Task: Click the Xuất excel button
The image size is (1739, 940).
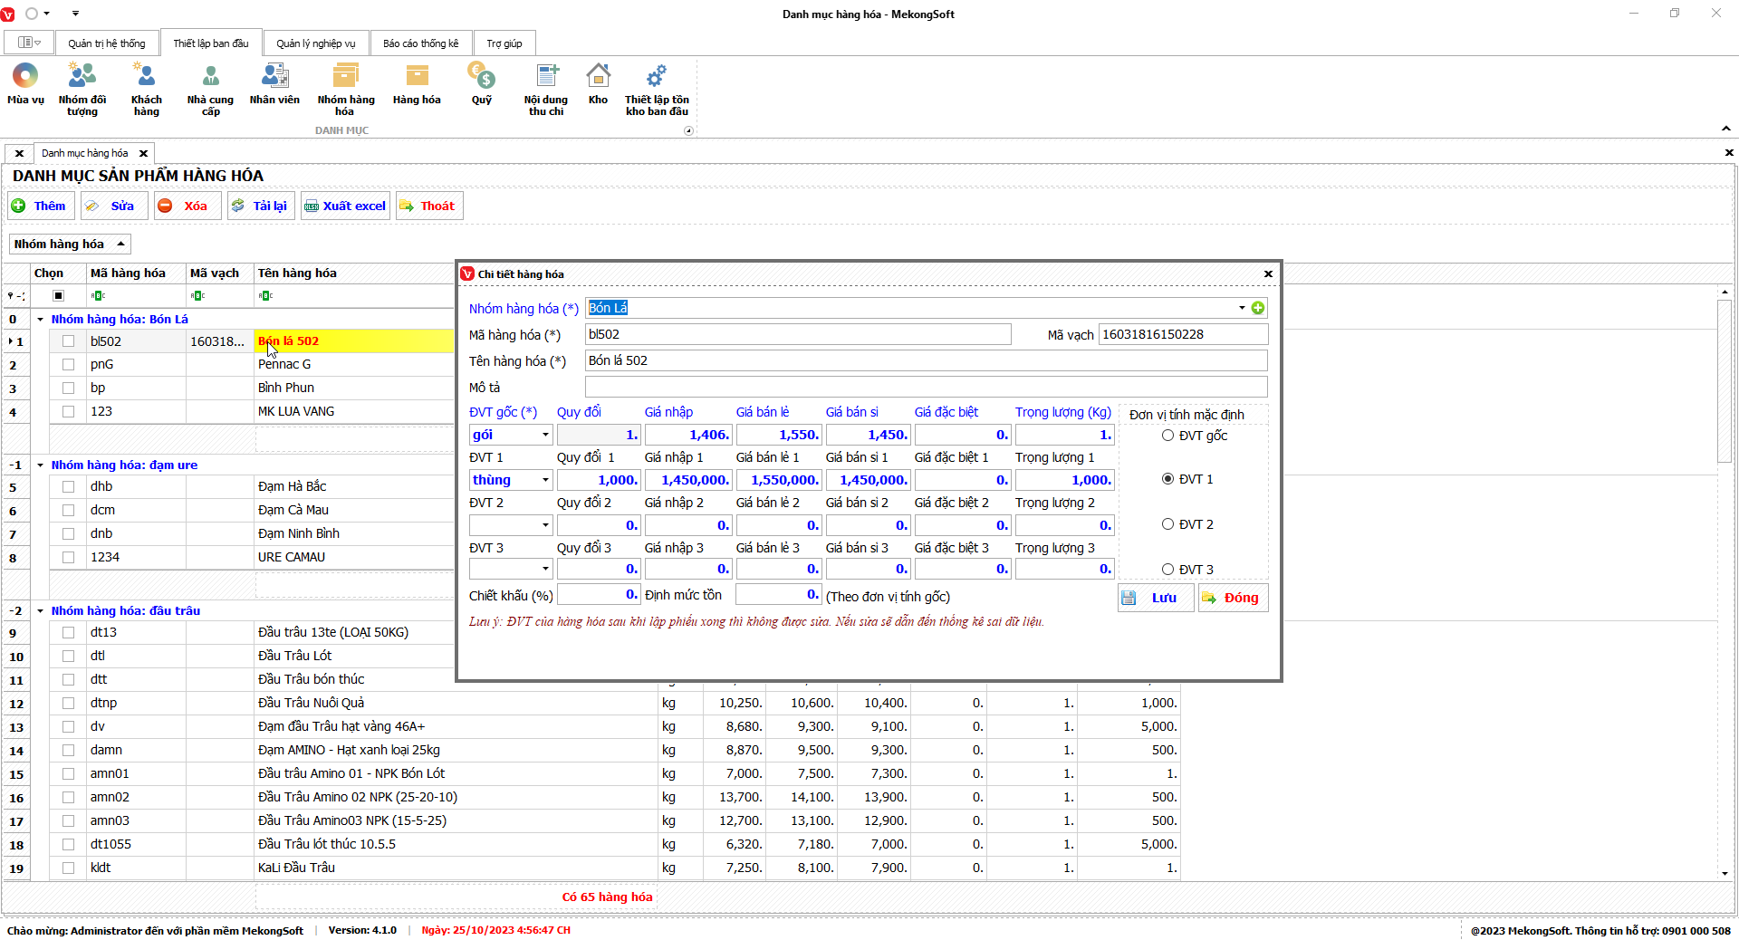Action: pos(345,206)
